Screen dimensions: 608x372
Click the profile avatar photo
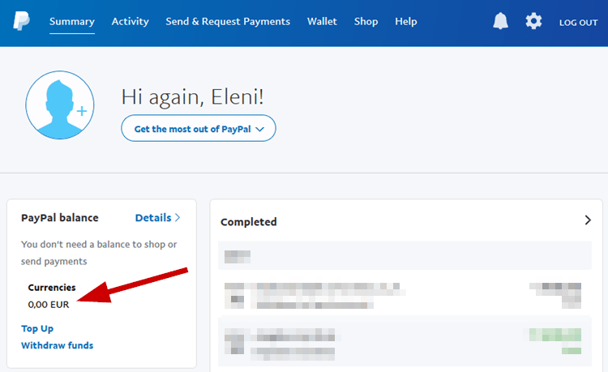coord(60,105)
